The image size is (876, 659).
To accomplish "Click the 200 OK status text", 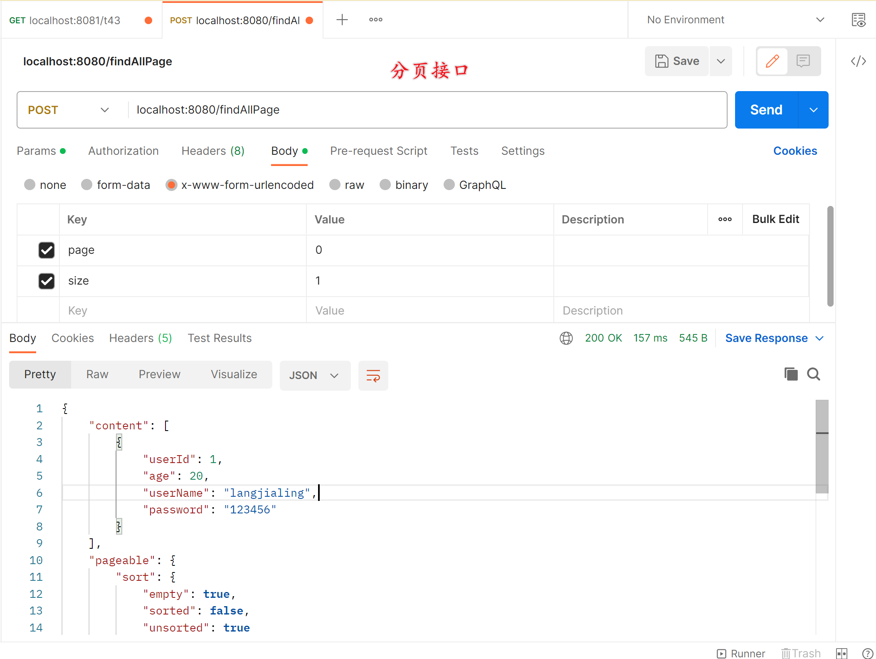I will 603,338.
